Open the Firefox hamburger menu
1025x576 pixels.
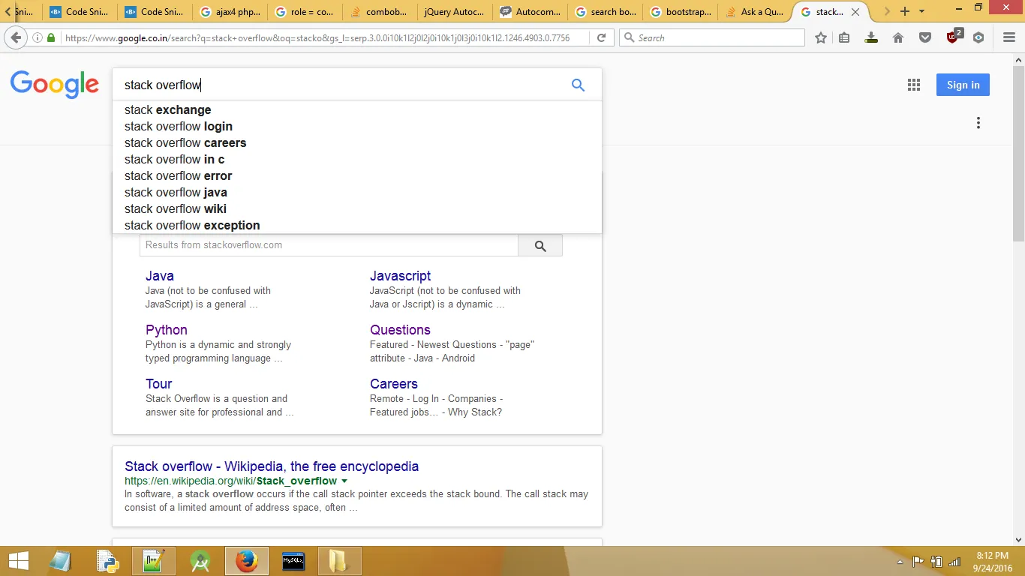(x=1009, y=37)
